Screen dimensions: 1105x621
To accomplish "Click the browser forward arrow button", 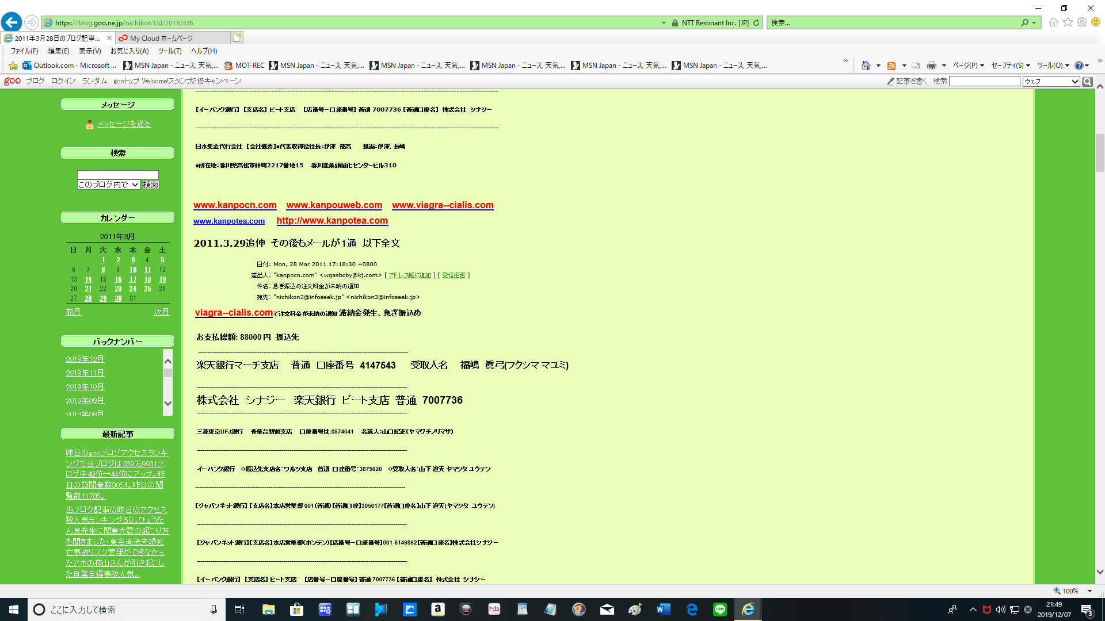I will pyautogui.click(x=32, y=22).
